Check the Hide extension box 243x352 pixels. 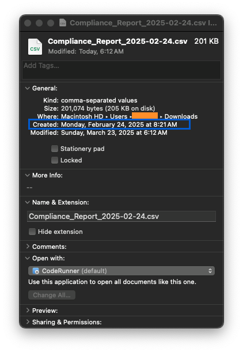[32, 232]
